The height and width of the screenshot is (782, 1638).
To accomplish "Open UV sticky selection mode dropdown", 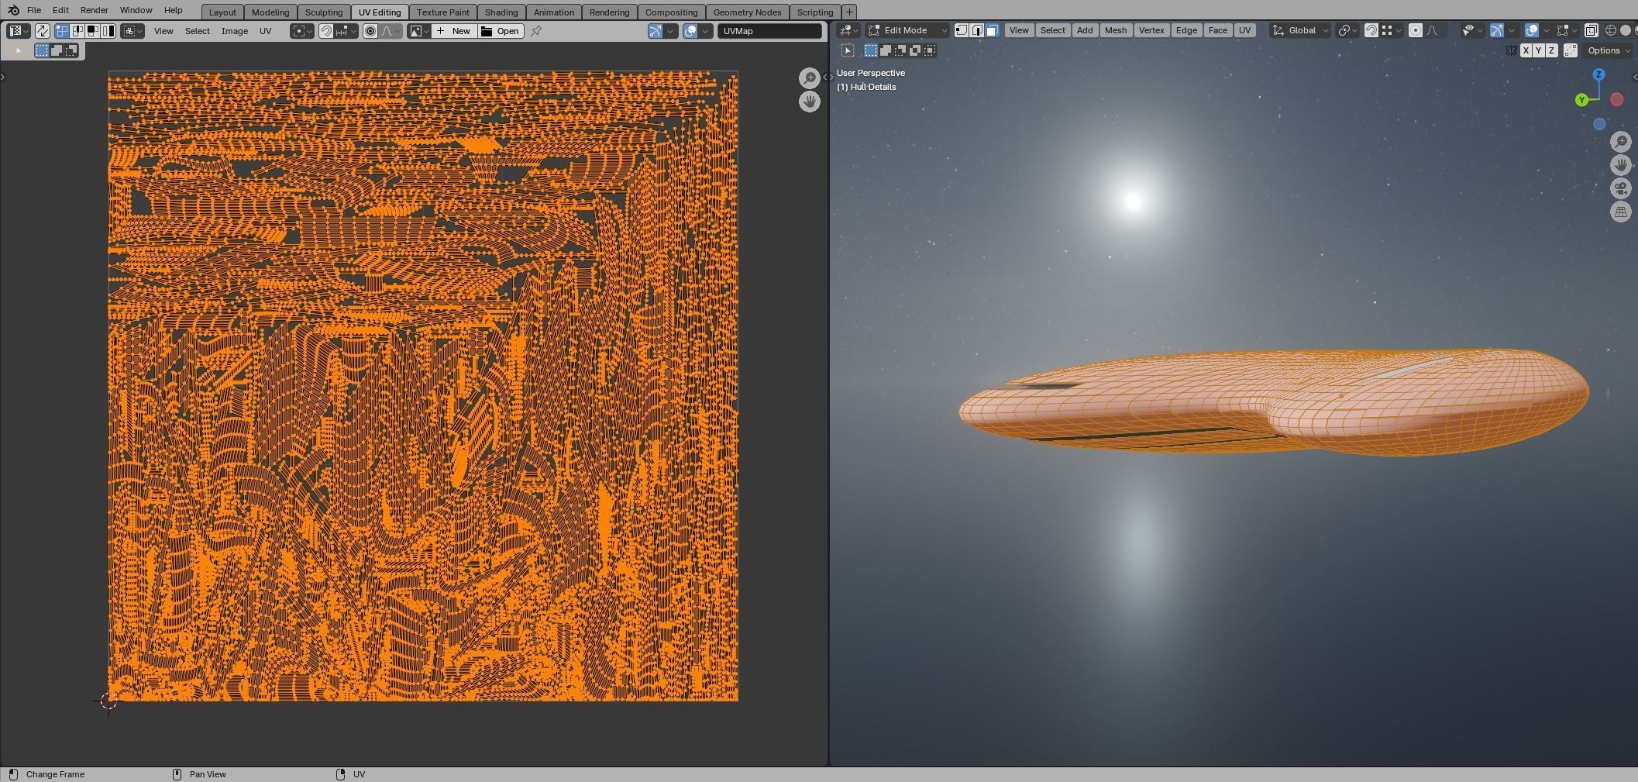I will tap(132, 31).
